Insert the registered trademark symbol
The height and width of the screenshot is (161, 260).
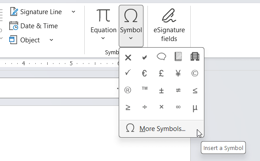(128, 90)
